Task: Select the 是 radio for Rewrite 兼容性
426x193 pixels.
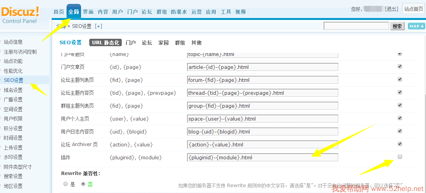Action: (x=66, y=184)
